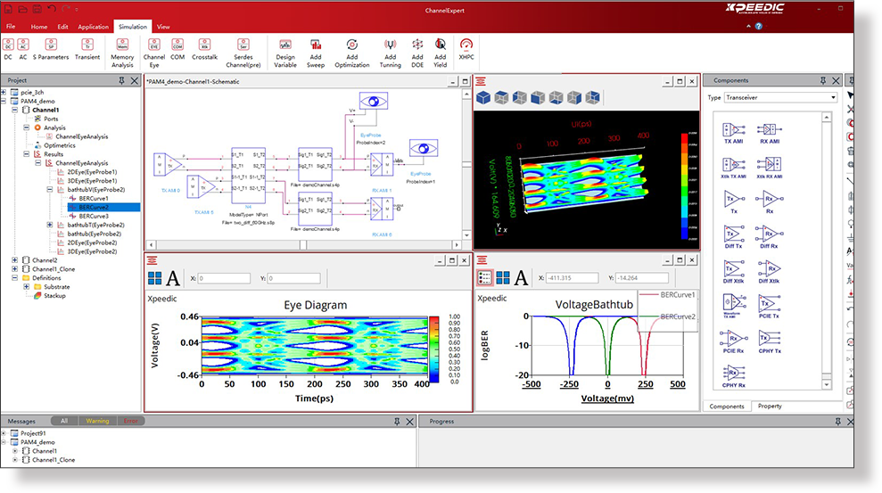
Task: Expand the Substrate folder
Action: 27,287
